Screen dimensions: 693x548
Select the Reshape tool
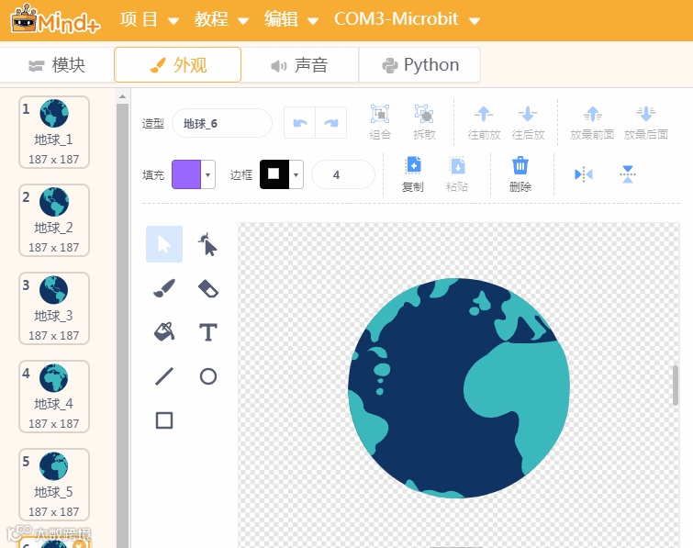pos(208,244)
